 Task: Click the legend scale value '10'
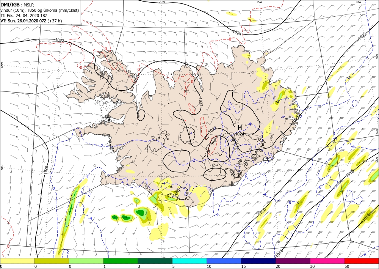tap(209, 267)
